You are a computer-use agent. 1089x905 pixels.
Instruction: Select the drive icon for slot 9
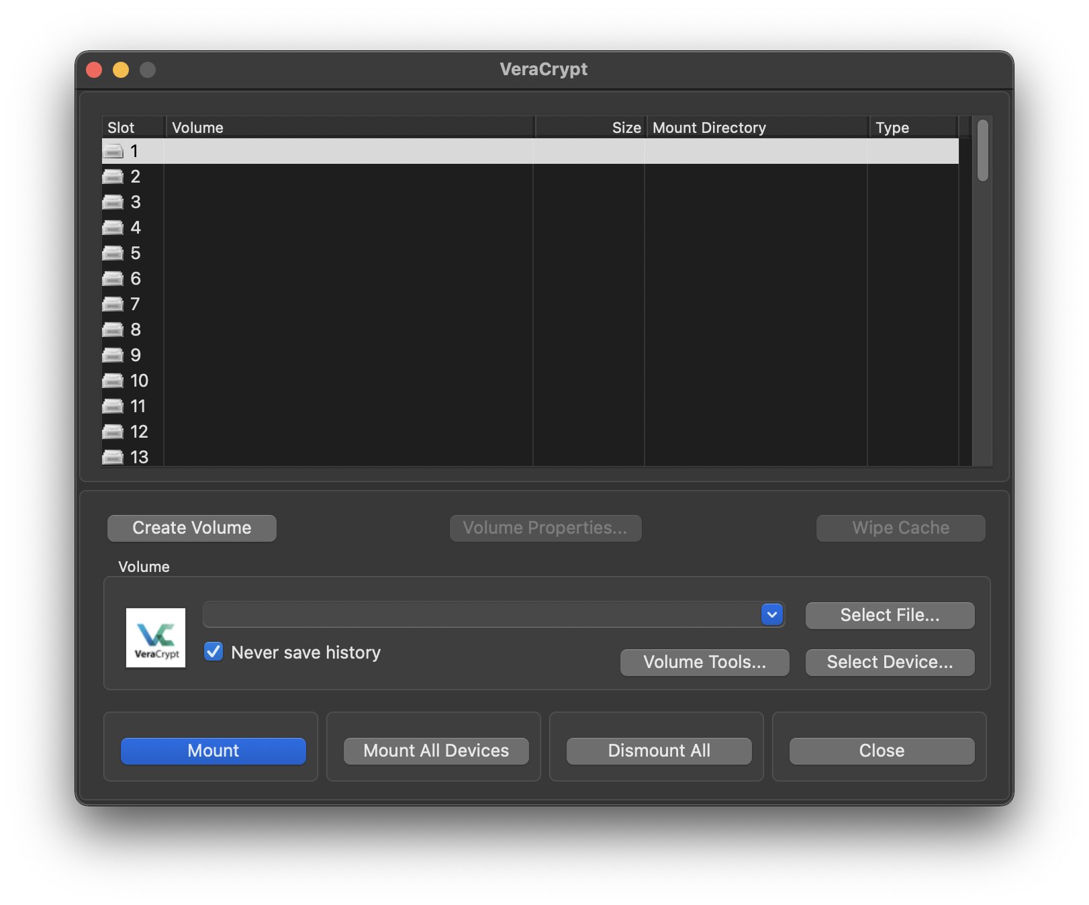point(113,356)
